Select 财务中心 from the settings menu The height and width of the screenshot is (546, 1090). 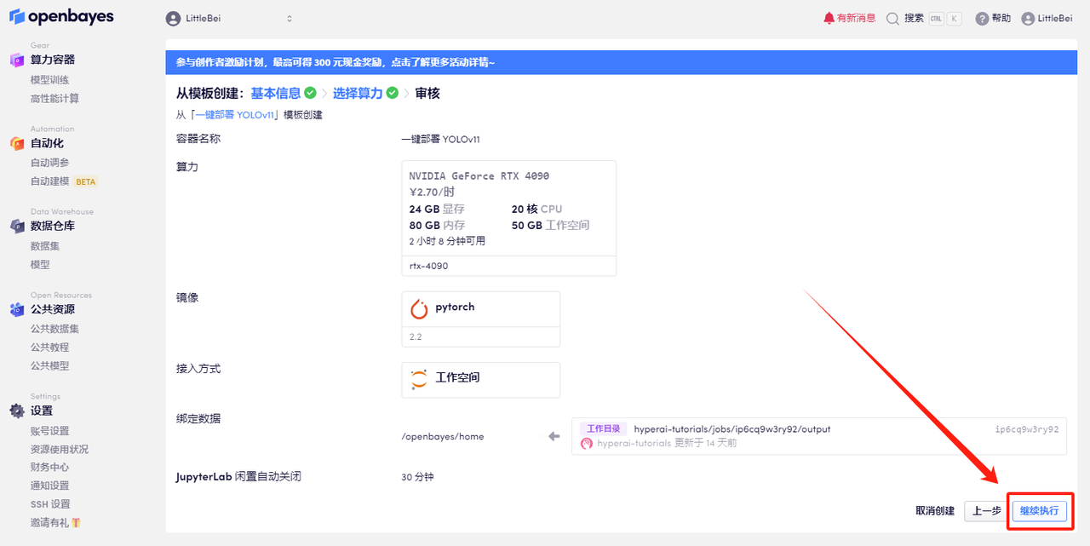(49, 468)
